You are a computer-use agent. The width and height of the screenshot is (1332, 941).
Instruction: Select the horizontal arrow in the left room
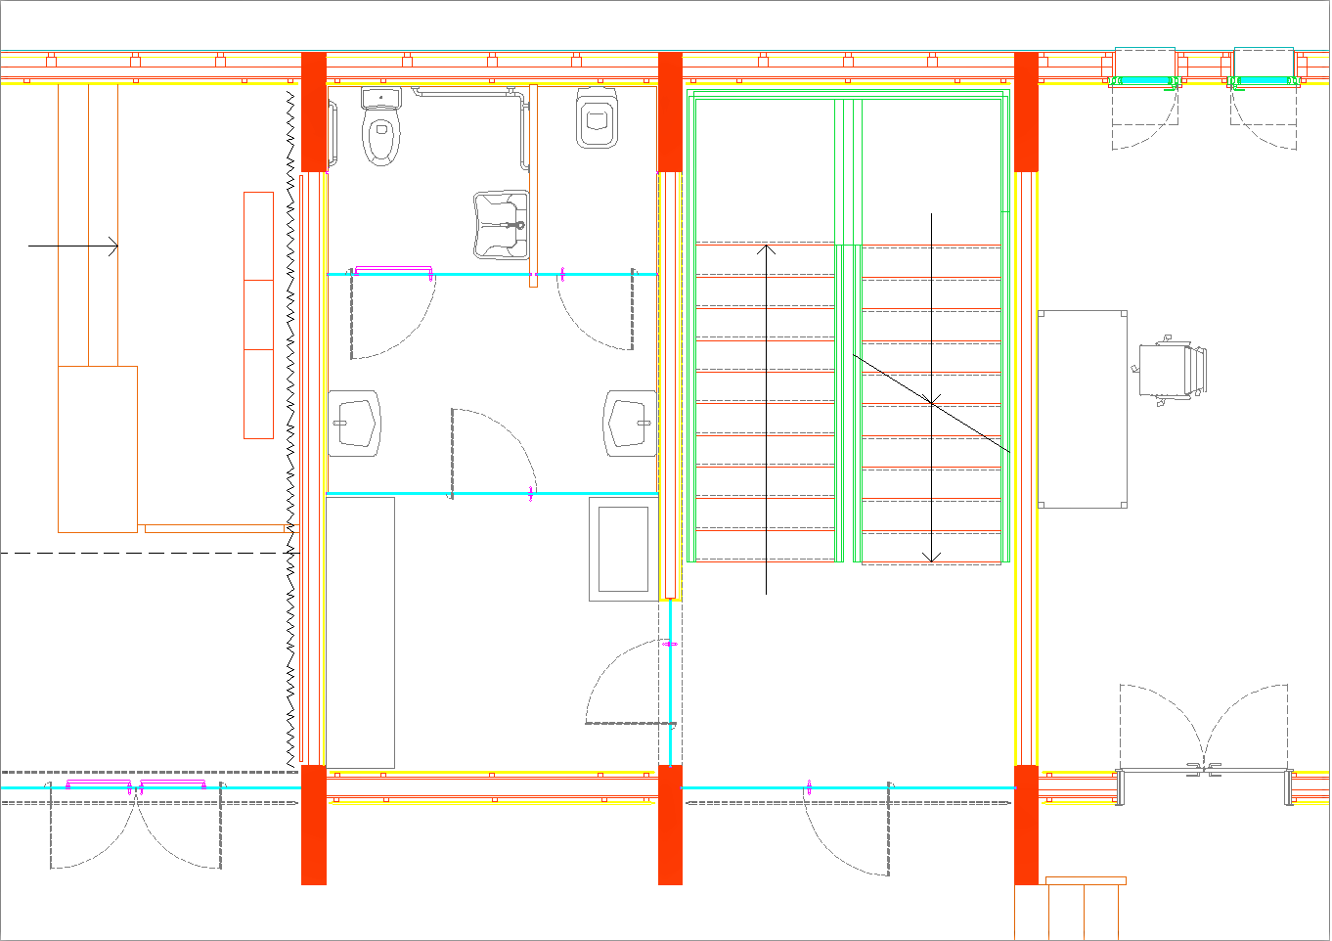[73, 246]
